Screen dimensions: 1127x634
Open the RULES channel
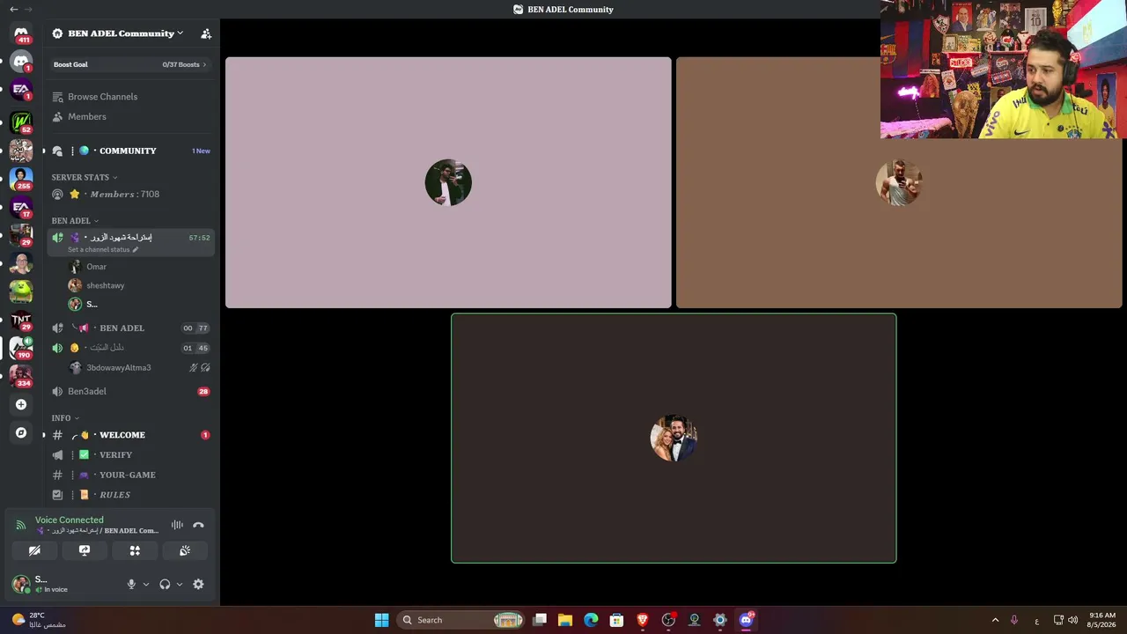130,495
